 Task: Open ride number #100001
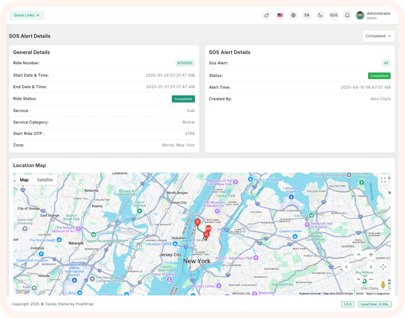[185, 63]
